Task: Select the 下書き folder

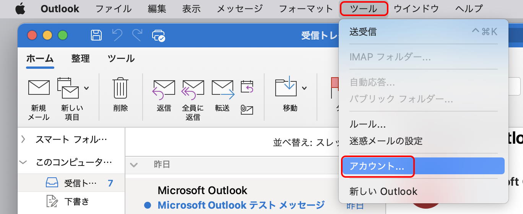Action: point(71,201)
